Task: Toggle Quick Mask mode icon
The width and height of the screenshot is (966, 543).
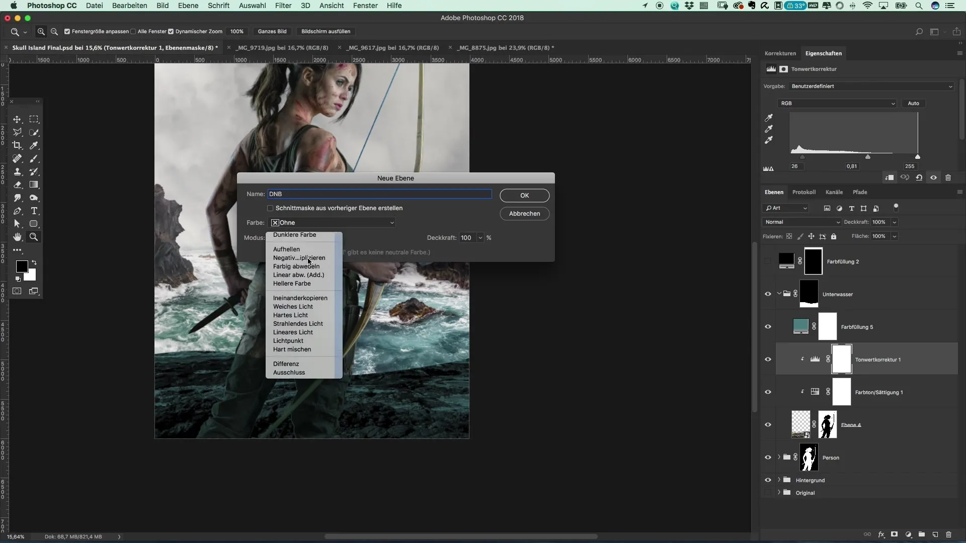Action: [17, 291]
